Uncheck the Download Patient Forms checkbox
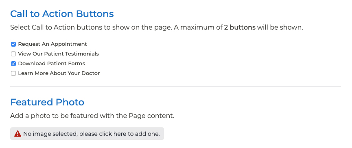This screenshot has width=352, height=148. (x=13, y=64)
